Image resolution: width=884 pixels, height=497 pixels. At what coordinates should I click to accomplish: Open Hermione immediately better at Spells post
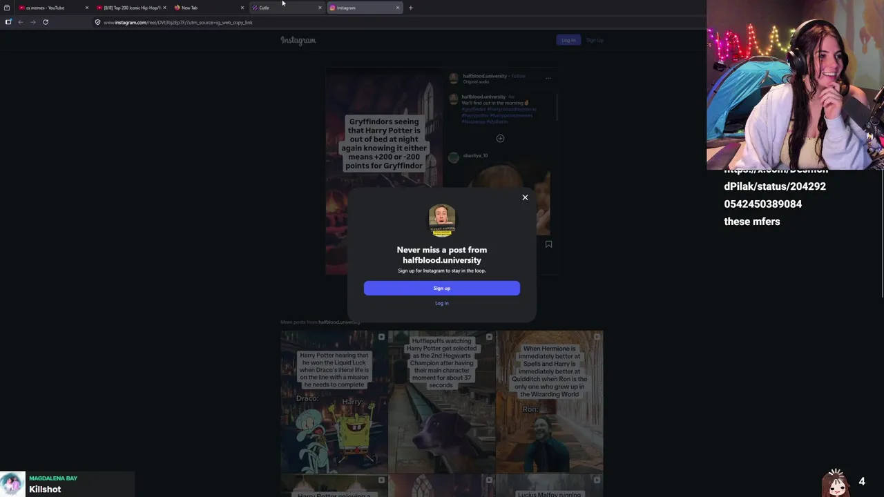[550, 400]
